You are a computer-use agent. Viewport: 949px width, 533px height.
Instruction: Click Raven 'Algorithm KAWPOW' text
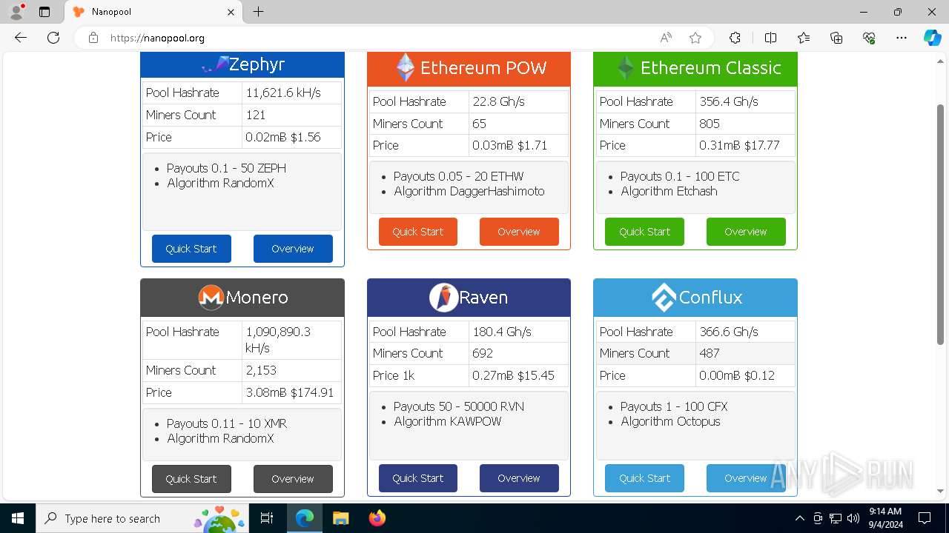(x=448, y=421)
